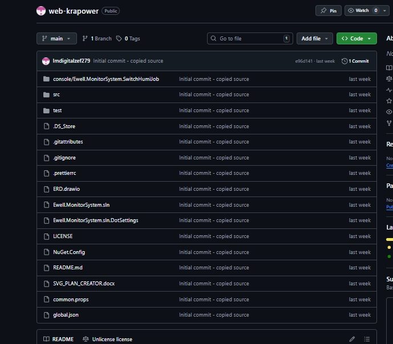Click the languages color bar
Screen dimensions: 393x344
coord(390,239)
